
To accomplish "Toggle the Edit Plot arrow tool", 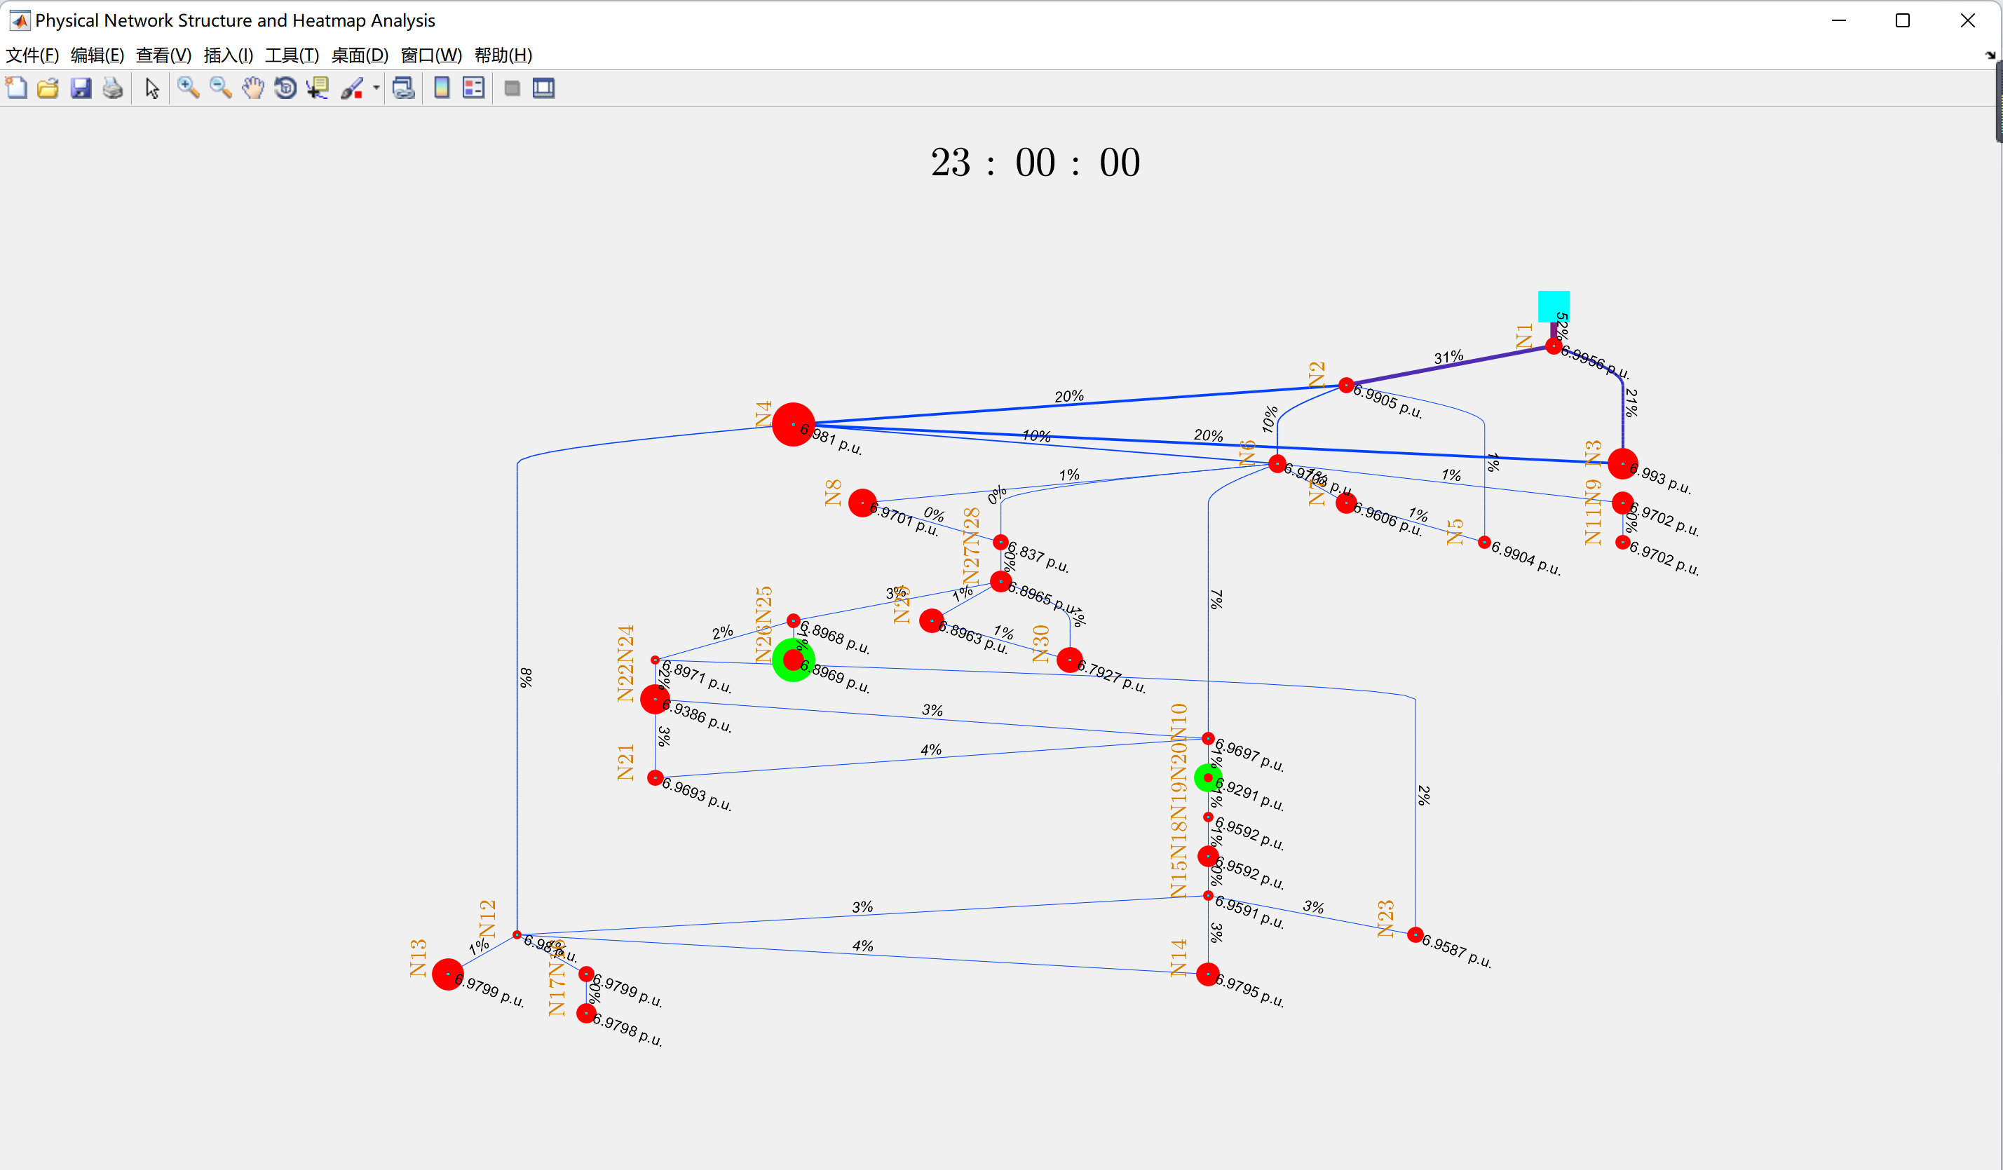I will [152, 88].
